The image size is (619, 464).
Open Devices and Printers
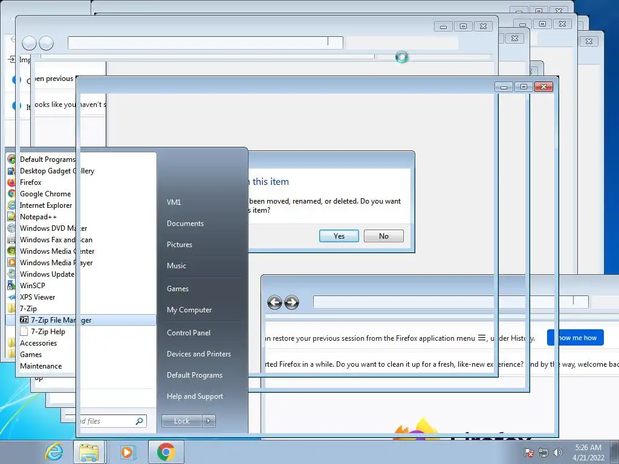point(198,354)
